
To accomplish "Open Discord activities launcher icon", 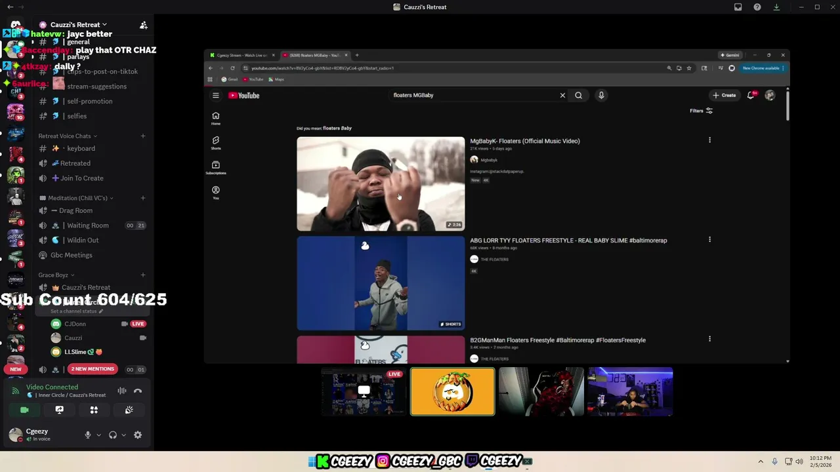I will 94,410.
